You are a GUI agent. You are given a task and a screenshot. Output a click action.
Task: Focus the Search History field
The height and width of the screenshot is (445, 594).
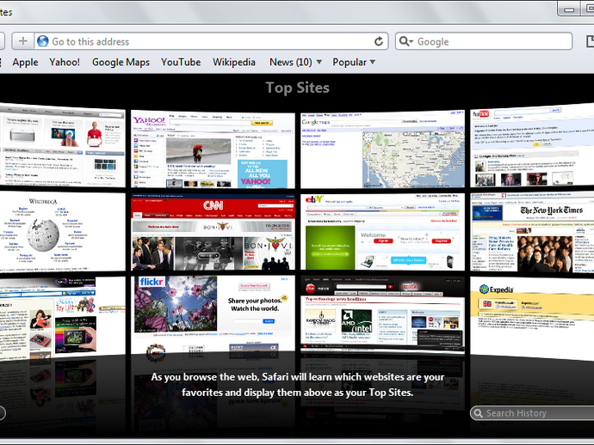point(532,413)
